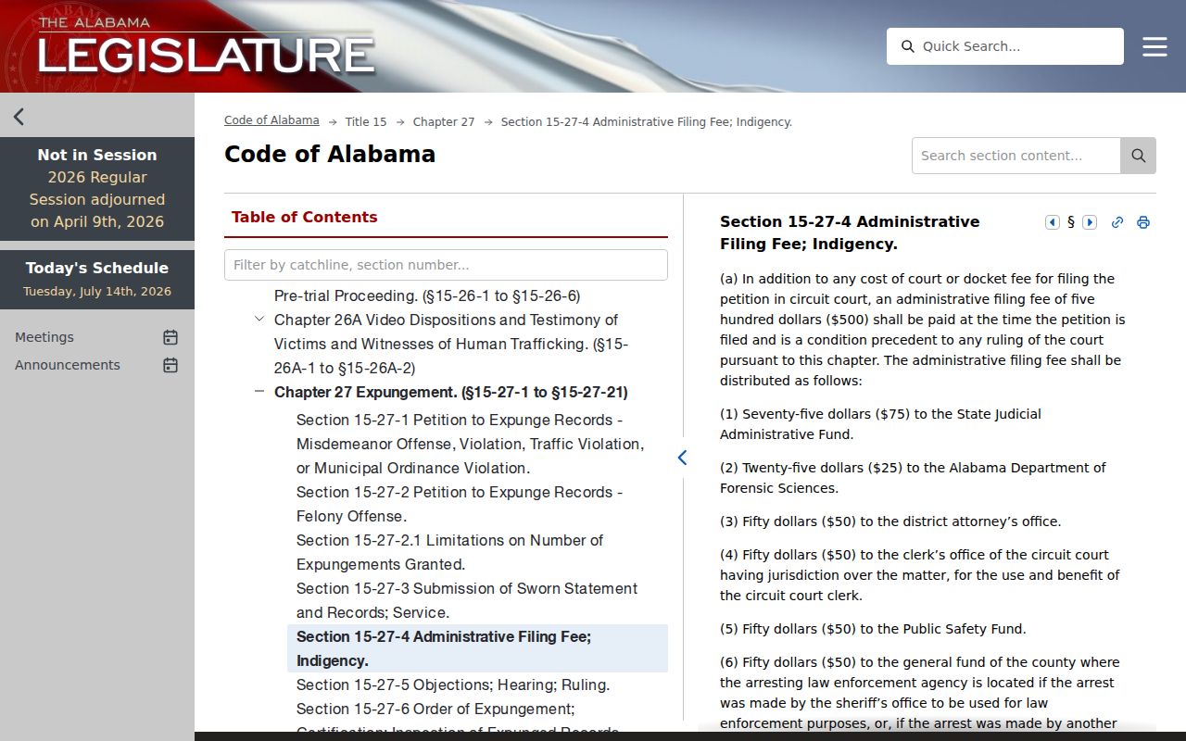Click paragraph (3) Fifty dollars to district attorney's office
Viewport: 1186px width, 741px height.
(890, 521)
